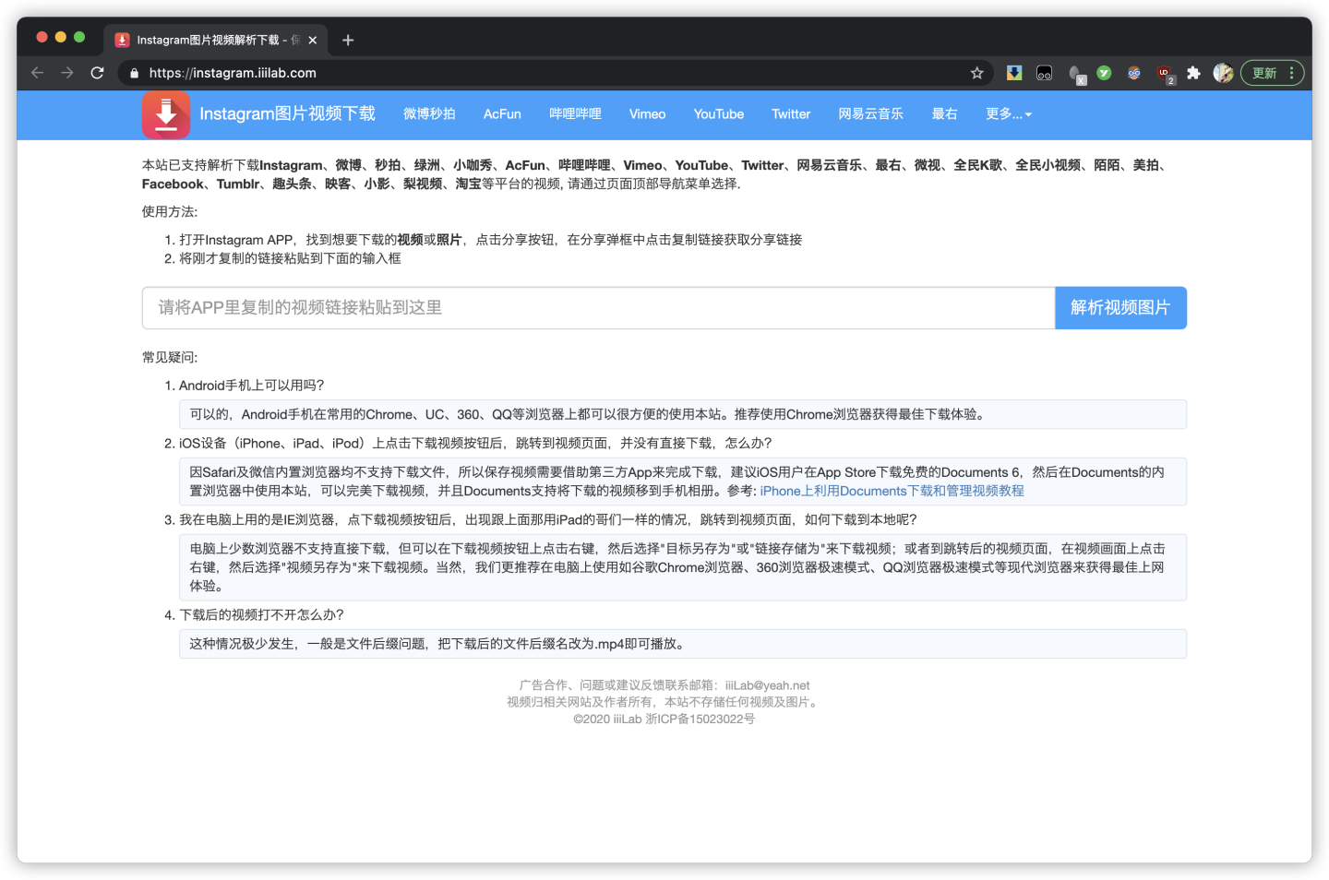Click the 使用方法 heading text
This screenshot has height=880, width=1329.
170,211
